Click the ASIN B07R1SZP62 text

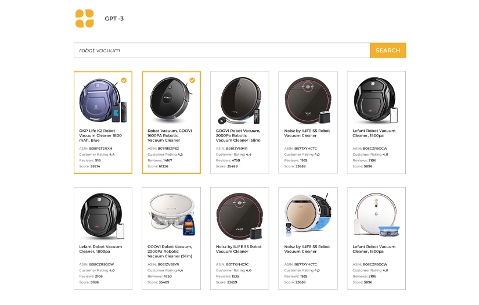[164, 149]
